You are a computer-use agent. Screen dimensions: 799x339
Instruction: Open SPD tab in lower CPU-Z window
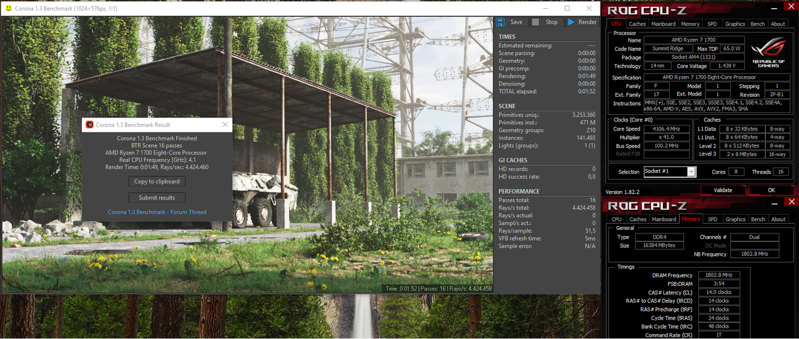tap(713, 219)
